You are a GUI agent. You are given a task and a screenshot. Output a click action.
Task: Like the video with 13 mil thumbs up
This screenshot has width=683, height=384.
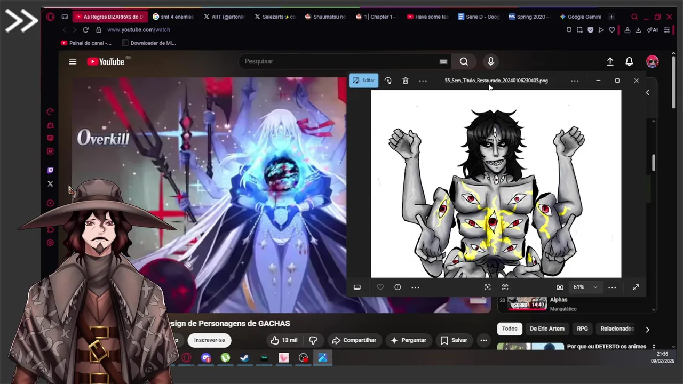tap(284, 340)
